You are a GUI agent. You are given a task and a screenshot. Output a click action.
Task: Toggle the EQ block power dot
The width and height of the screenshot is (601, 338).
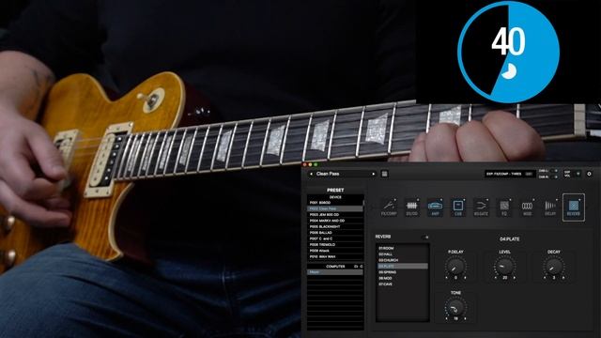pyautogui.click(x=510, y=200)
